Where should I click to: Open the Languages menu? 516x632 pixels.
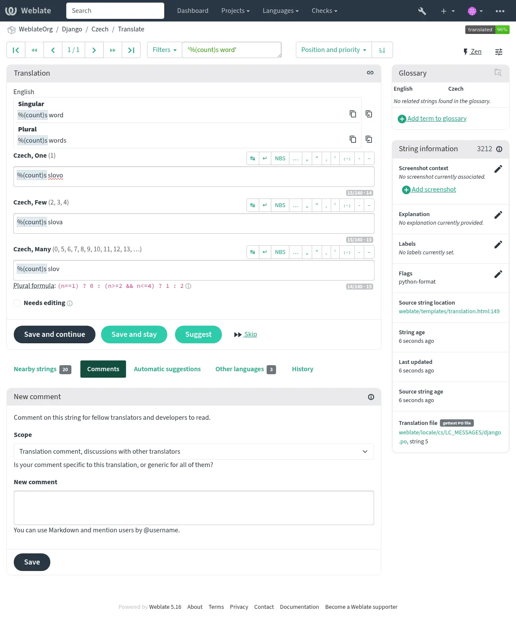[x=280, y=11]
